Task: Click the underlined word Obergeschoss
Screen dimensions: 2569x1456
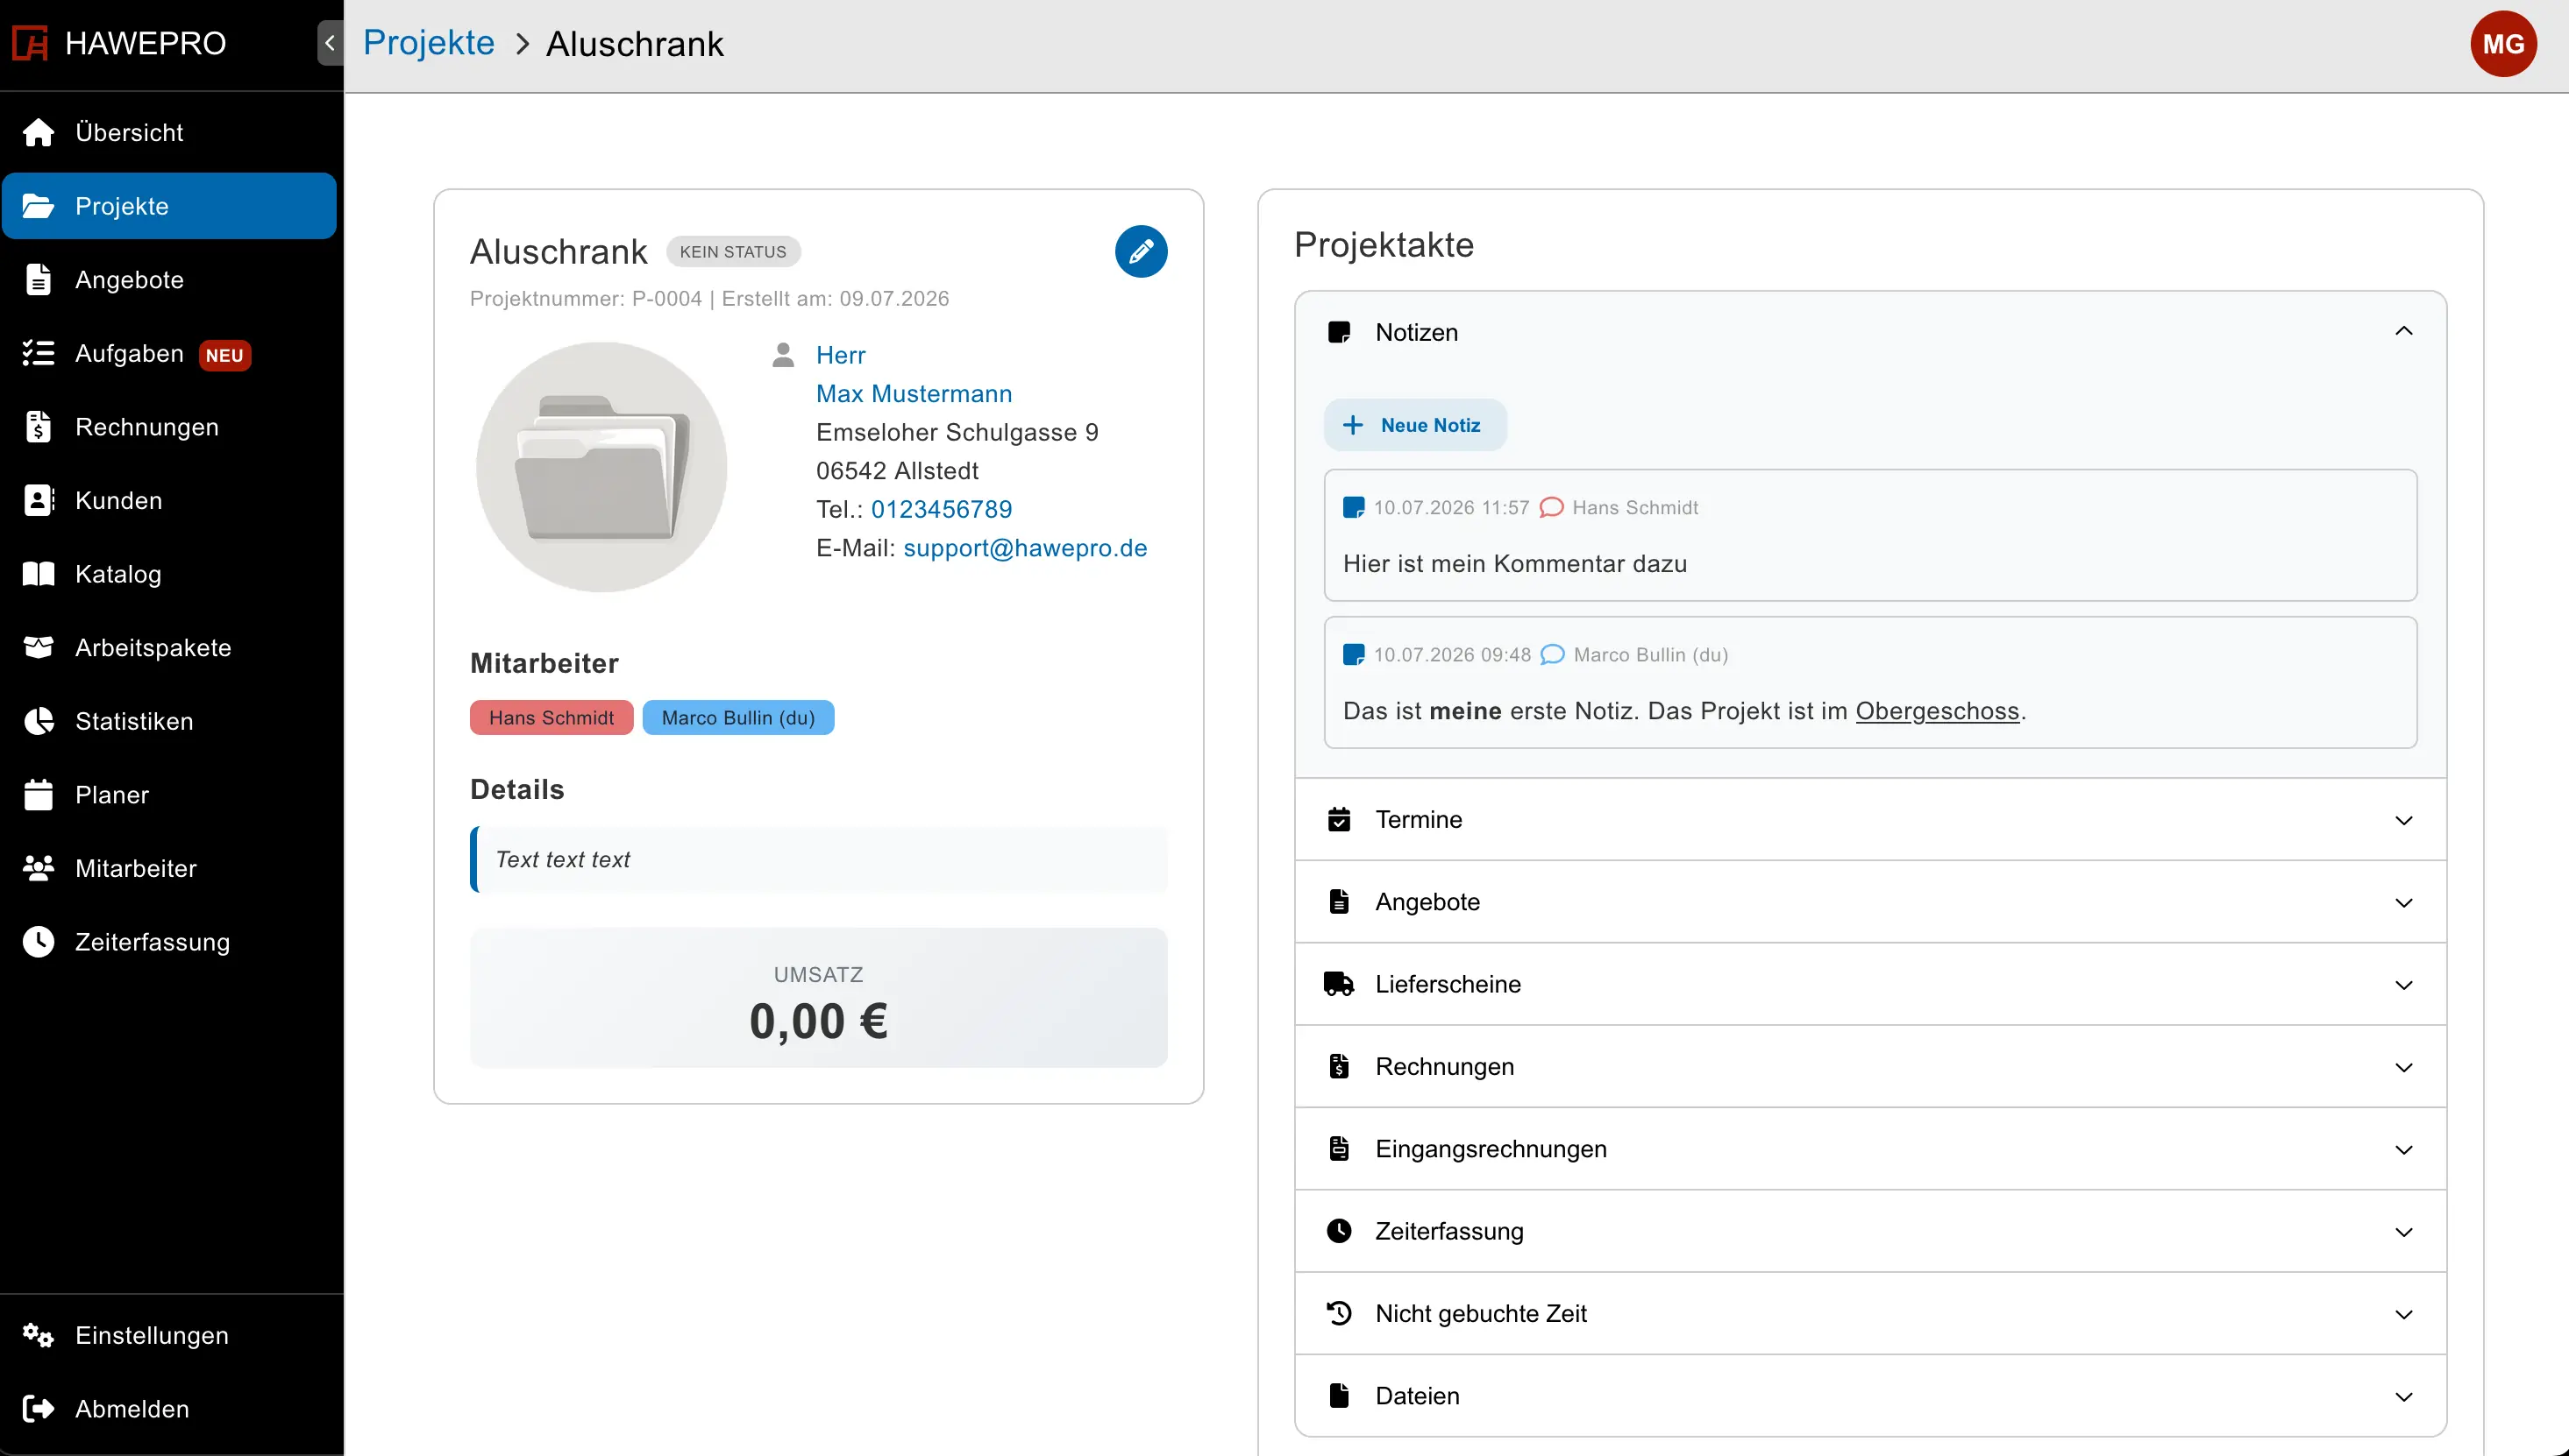Action: [x=1938, y=711]
